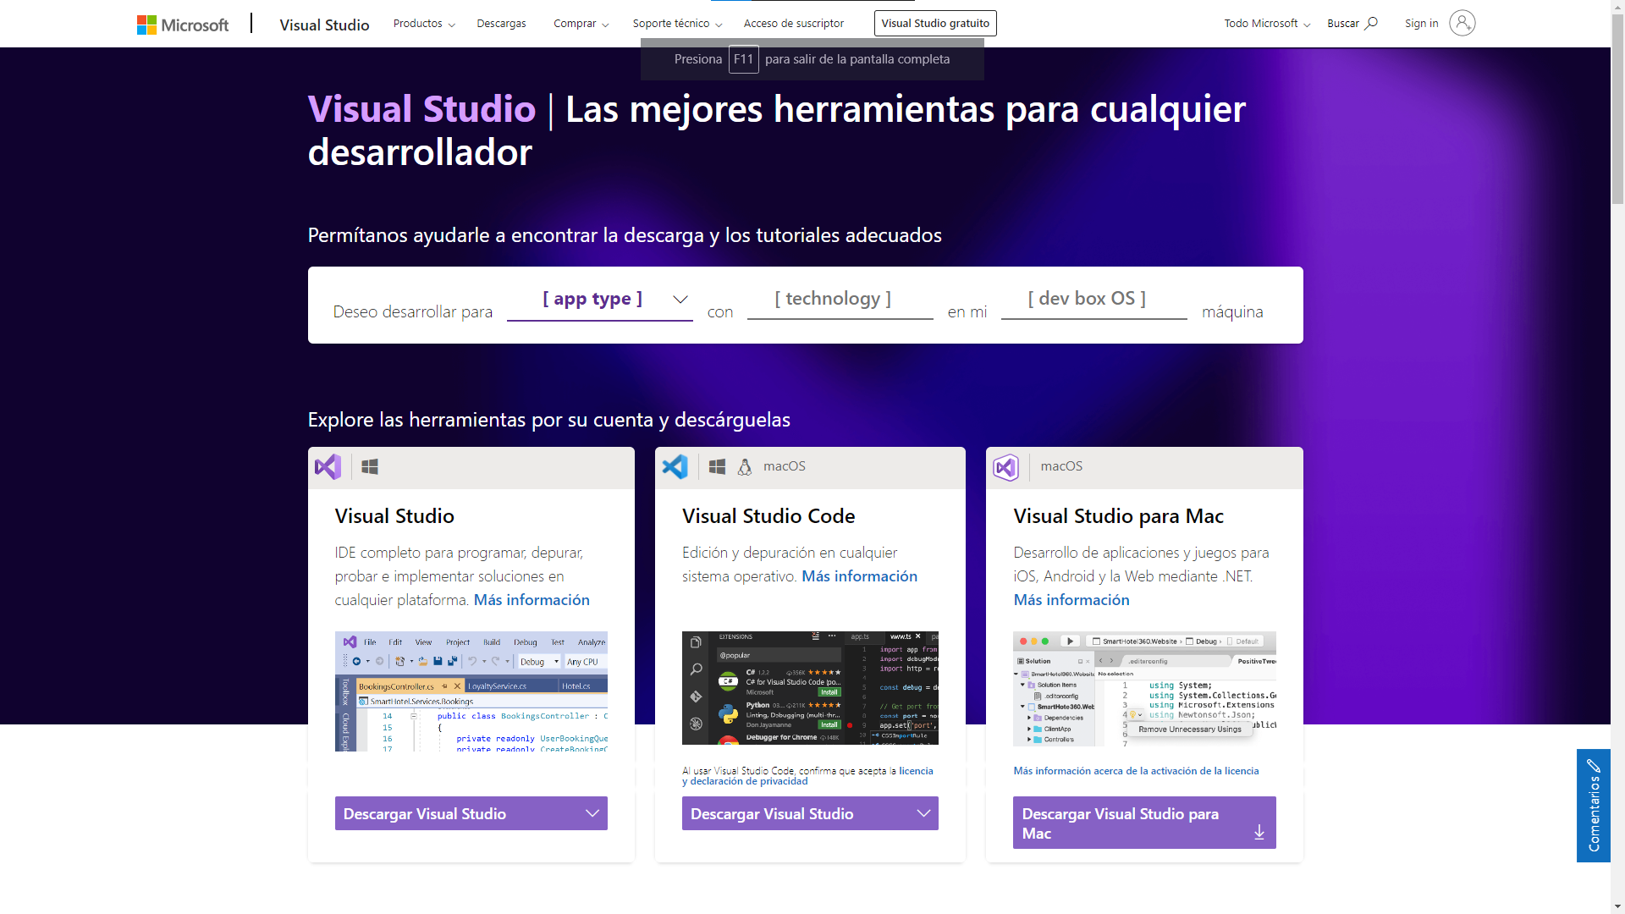The height and width of the screenshot is (914, 1625).
Task: Open the Comprar menu
Action: (x=581, y=24)
